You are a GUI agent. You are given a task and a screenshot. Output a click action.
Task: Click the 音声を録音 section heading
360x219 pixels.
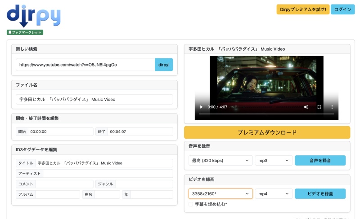coord(199,146)
